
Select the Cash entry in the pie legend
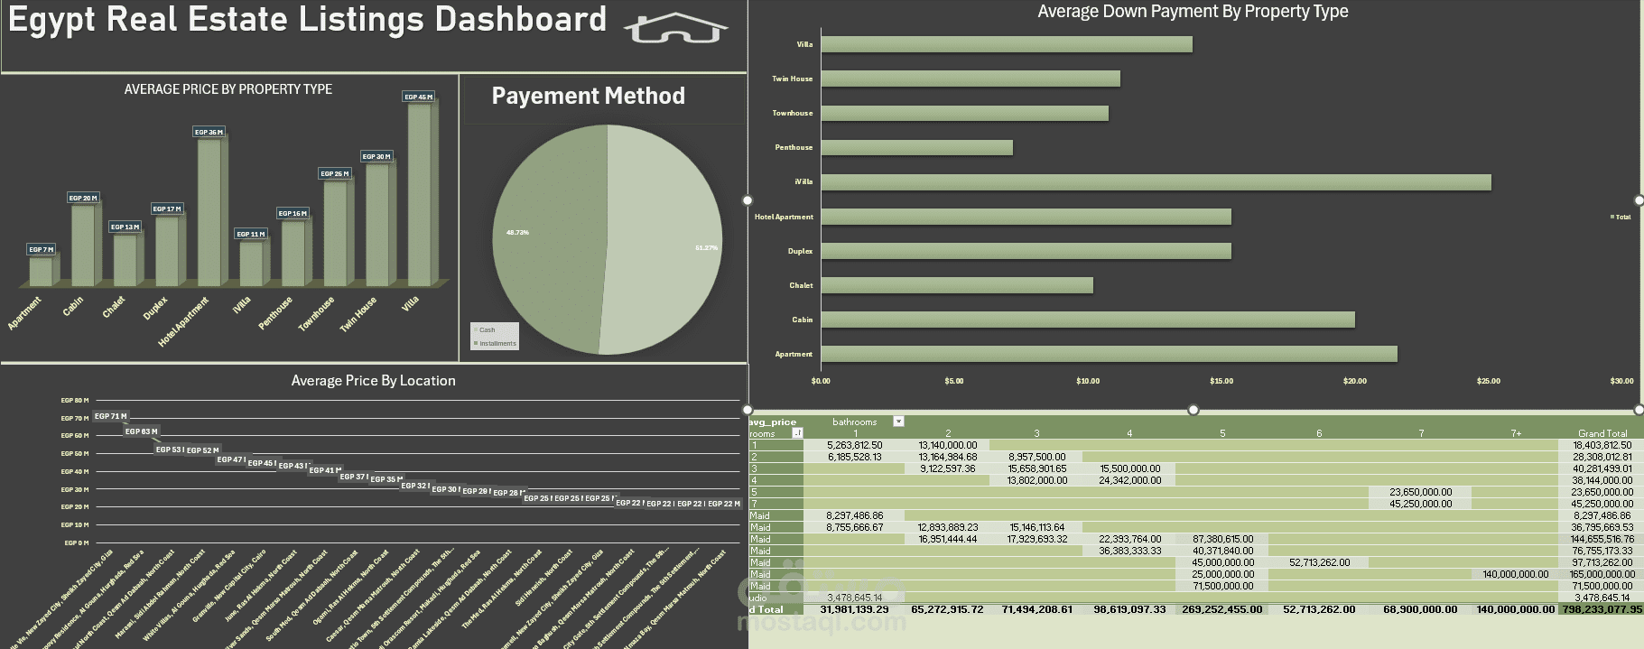487,330
